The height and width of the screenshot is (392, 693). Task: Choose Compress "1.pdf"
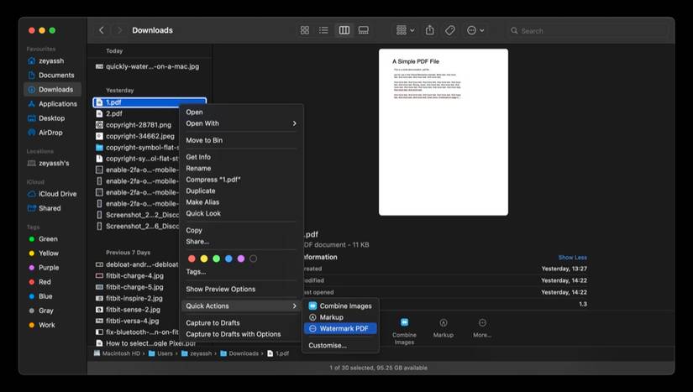coord(241,180)
